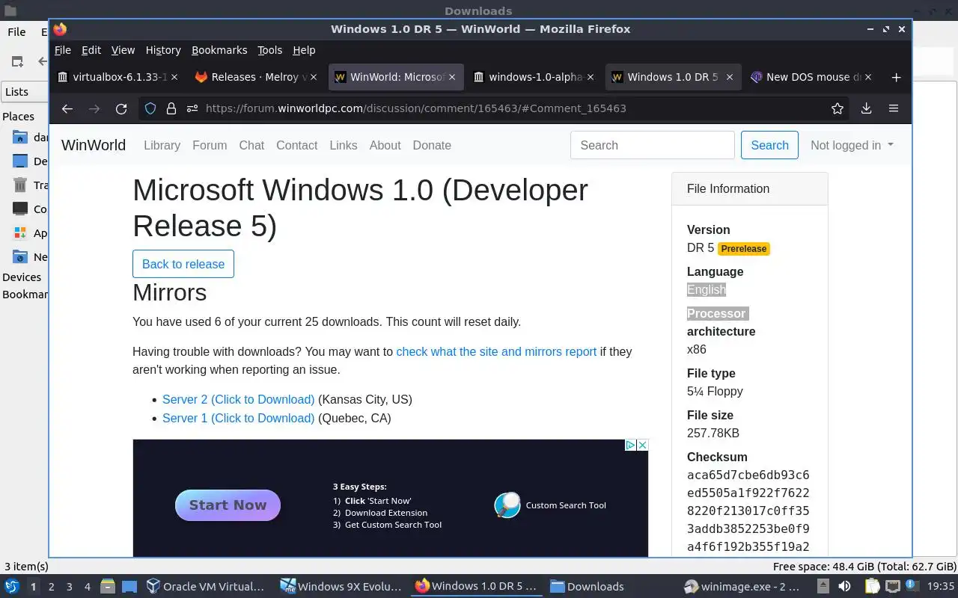
Task: Go back to the previous page in Firefox
Action: tap(67, 108)
